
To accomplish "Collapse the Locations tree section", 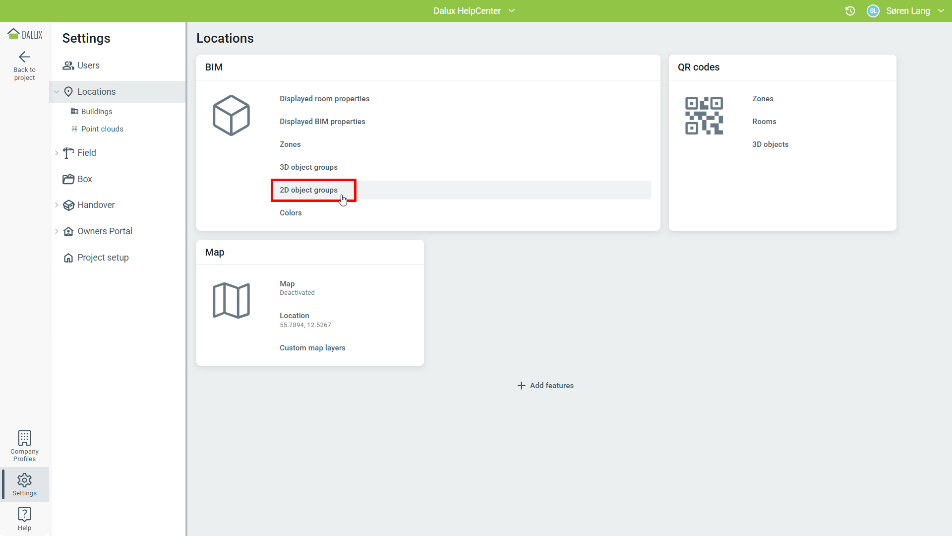I will tap(57, 92).
